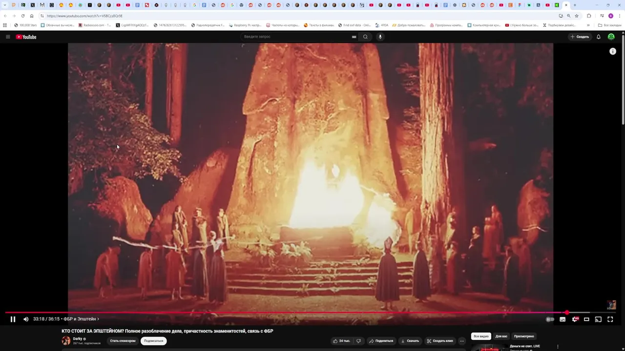Click the progress bar scrubber handle
Image resolution: width=625 pixels, height=351 pixels.
(566, 312)
